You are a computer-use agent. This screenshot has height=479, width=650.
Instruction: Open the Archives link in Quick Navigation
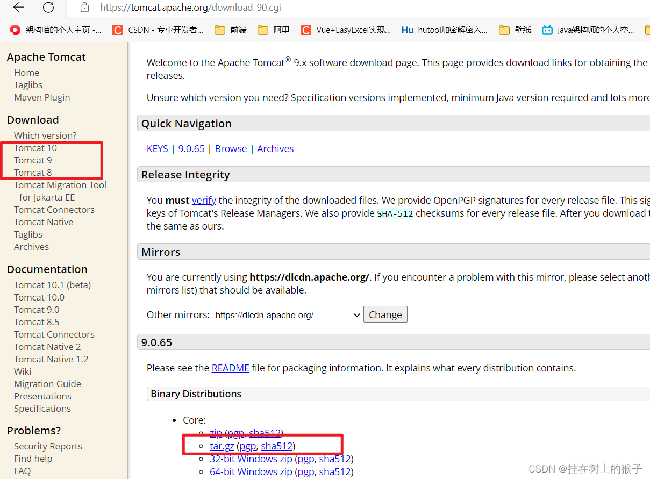[275, 149]
